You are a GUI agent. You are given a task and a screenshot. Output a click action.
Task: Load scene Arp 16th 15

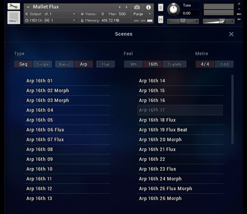[180, 91]
